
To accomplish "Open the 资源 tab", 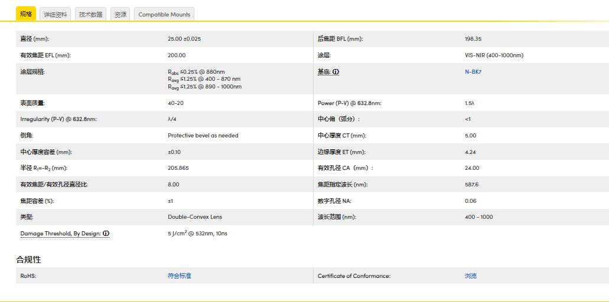I will tap(120, 14).
